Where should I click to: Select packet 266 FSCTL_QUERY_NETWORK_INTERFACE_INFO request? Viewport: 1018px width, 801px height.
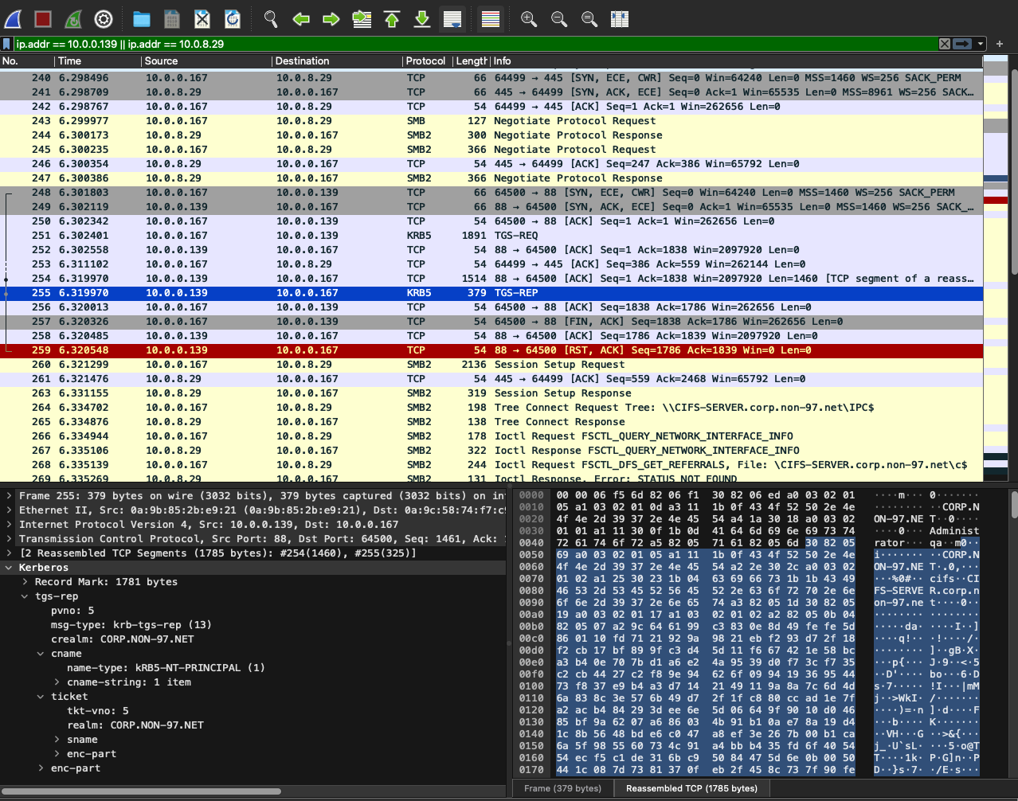pos(491,436)
